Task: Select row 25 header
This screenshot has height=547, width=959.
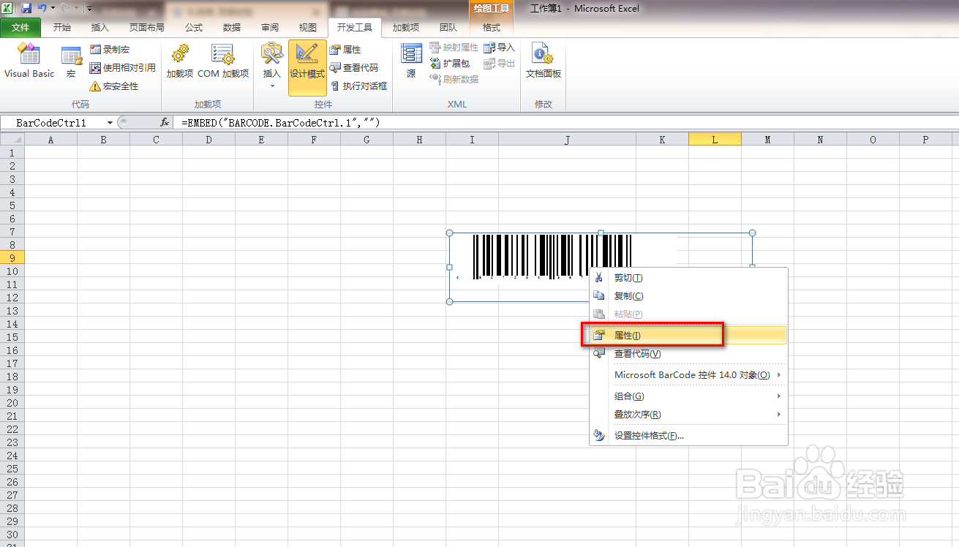Action: 12,469
